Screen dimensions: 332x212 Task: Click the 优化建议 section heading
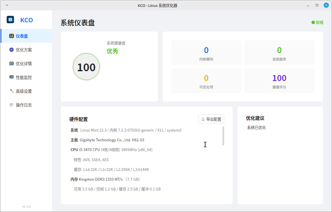[x=255, y=118]
